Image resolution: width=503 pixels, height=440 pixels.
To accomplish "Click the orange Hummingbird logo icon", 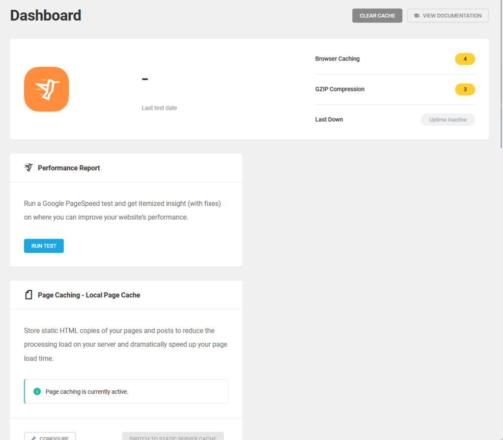I will (47, 89).
